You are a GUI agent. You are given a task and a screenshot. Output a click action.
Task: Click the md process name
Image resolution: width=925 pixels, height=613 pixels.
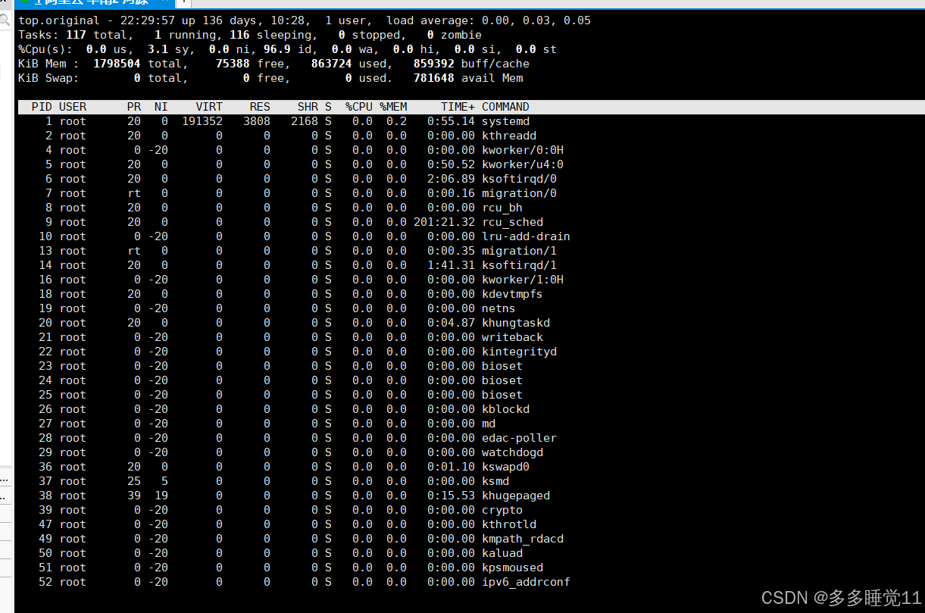(489, 424)
